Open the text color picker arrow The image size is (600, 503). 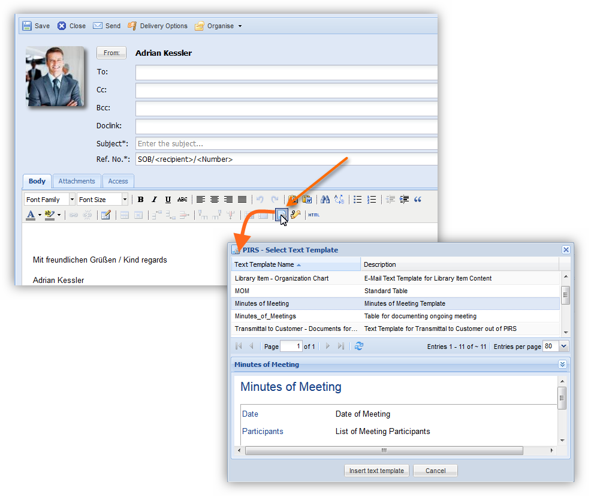[x=40, y=215]
